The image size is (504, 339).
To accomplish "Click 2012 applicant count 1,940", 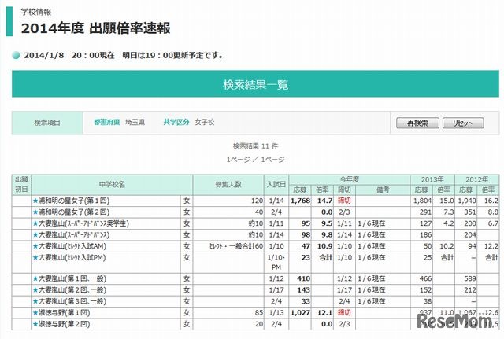I will pyautogui.click(x=467, y=201).
